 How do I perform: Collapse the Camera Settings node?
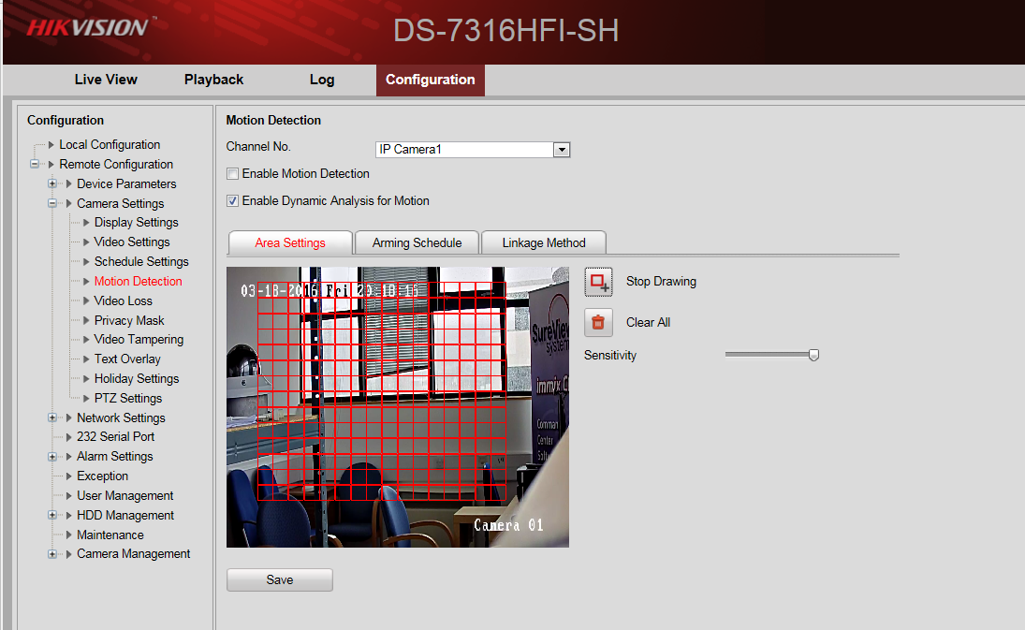point(52,203)
